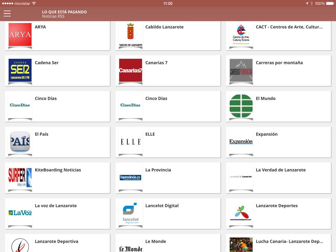Tap the La Verdad de Lanzarote logo
Image resolution: width=336 pixels, height=252 pixels.
pos(241,177)
